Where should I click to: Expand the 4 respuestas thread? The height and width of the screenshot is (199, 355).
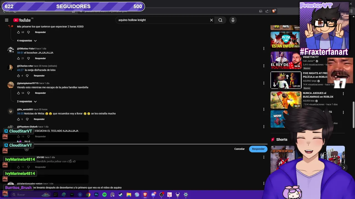pos(27,41)
